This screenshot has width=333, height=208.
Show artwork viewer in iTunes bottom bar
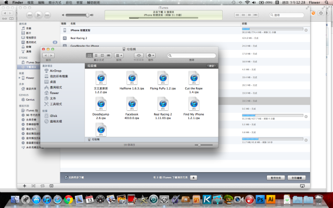coord(52,186)
